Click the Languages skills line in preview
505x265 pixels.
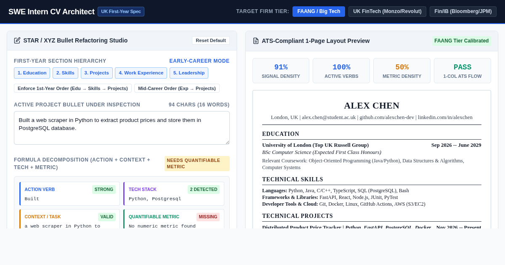(335, 191)
